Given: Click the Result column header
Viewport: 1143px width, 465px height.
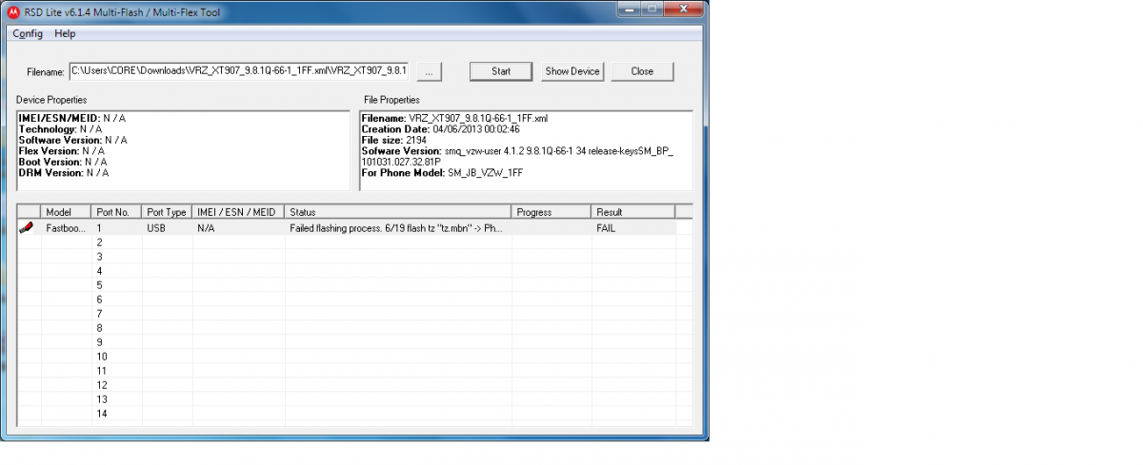Looking at the screenshot, I should 633,212.
